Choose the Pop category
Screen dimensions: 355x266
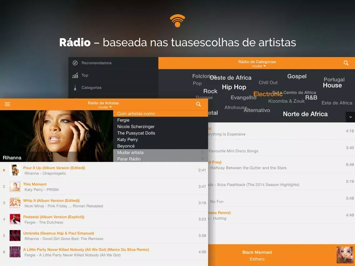197,83
